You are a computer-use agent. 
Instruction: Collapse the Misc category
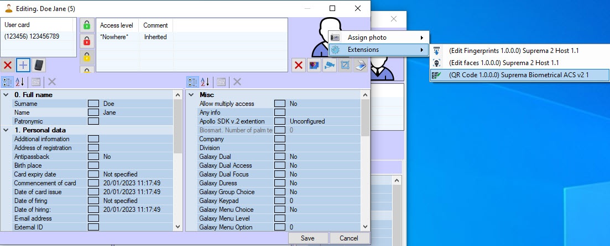(x=191, y=95)
